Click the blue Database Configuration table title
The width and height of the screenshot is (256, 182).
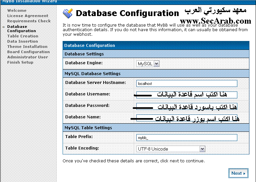click(x=89, y=46)
